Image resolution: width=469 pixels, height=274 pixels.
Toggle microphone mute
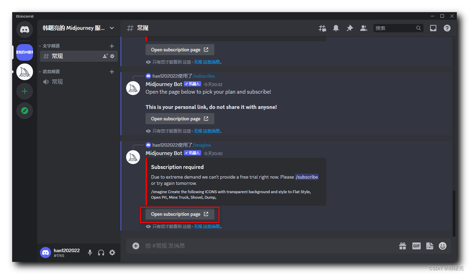[x=90, y=252]
